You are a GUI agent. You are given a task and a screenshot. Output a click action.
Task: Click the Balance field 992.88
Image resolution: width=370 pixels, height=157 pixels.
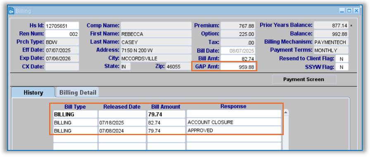tap(331, 34)
